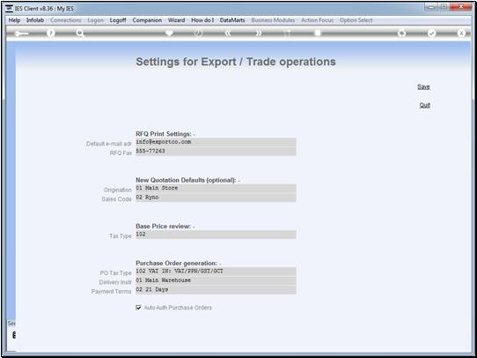The height and width of the screenshot is (358, 477).
Task: Open the Wizard menu
Action: point(176,20)
